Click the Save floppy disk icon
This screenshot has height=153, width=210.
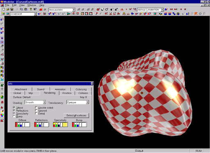12,9
